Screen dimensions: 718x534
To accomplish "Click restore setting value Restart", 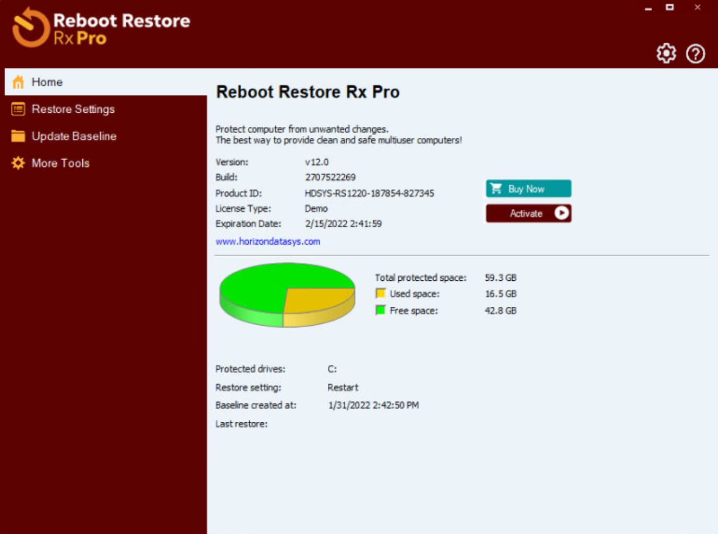I will (343, 387).
